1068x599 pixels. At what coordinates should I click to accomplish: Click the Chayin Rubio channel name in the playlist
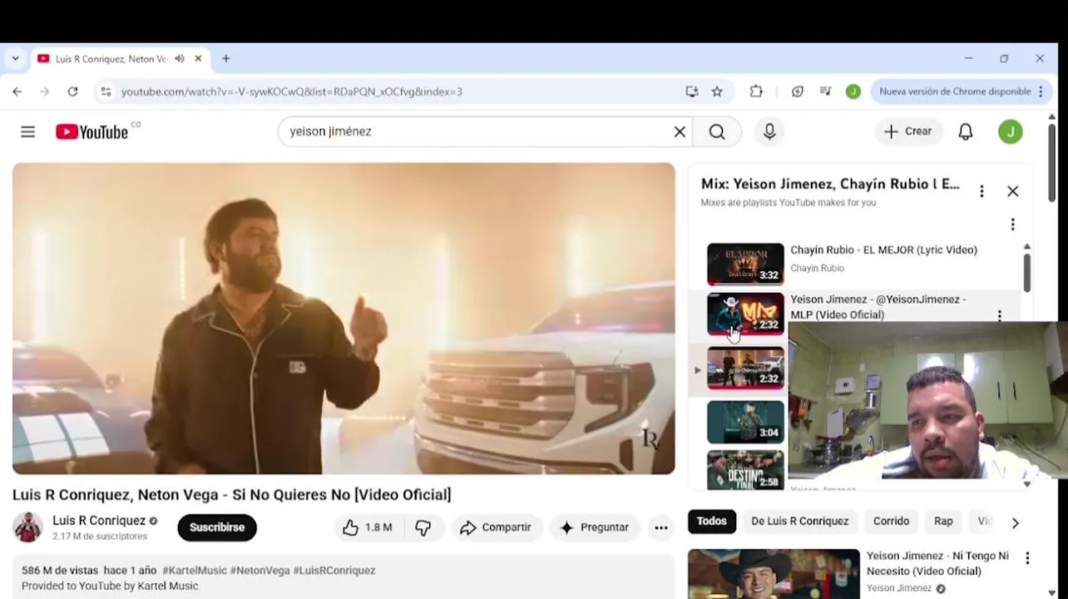pos(817,268)
